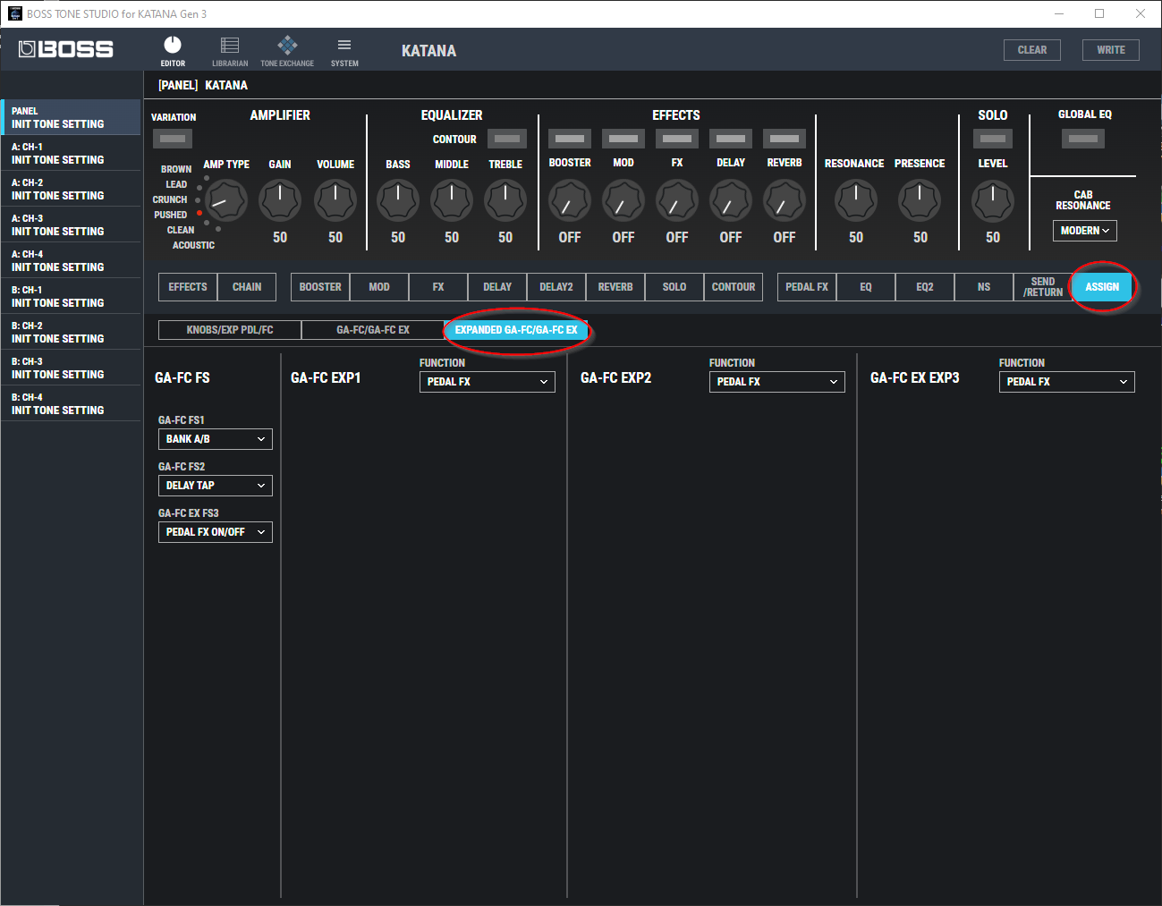Image resolution: width=1162 pixels, height=906 pixels.
Task: Select A: CH-3 tone setting
Action: click(71, 224)
